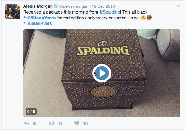Play the Spalding box video
The height and width of the screenshot is (130, 185).
[102, 73]
